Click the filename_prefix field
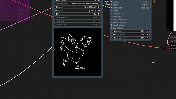This screenshot has height=99, width=176. [78, 4]
